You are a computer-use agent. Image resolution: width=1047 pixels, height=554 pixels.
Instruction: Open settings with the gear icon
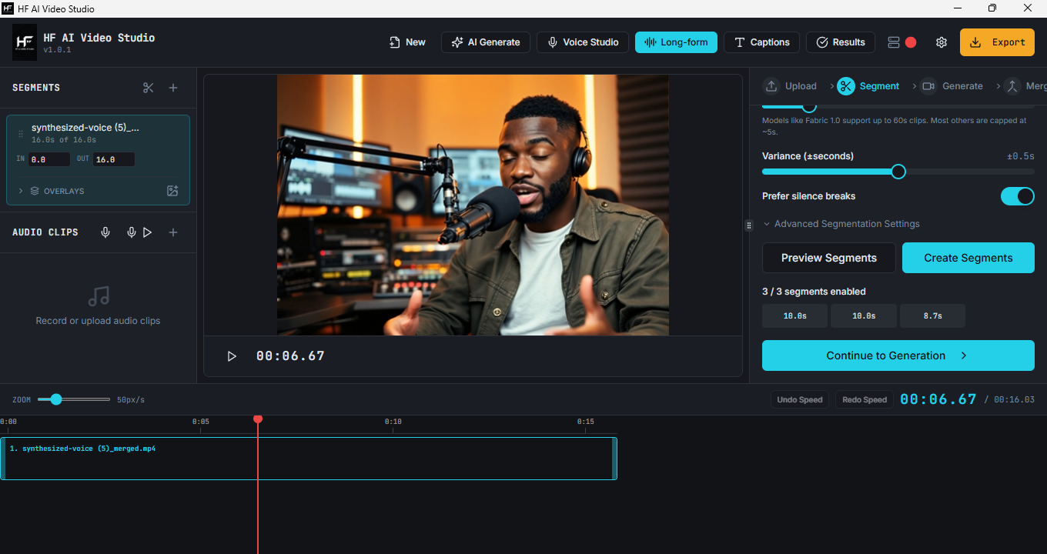[x=941, y=42]
